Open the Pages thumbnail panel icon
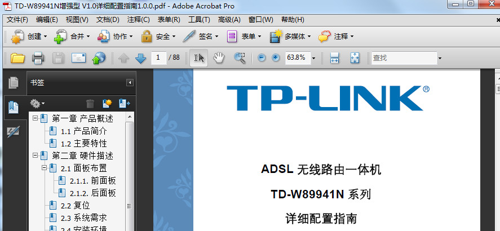This screenshot has height=231, width=500. pyautogui.click(x=14, y=83)
